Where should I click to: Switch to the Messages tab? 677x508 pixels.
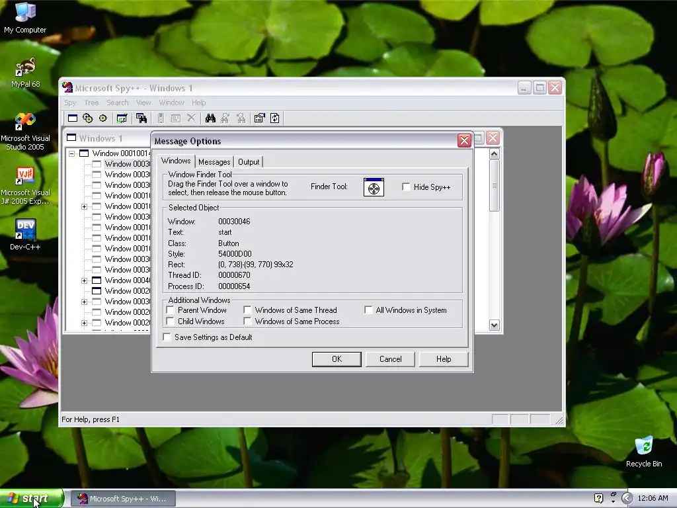coord(214,162)
